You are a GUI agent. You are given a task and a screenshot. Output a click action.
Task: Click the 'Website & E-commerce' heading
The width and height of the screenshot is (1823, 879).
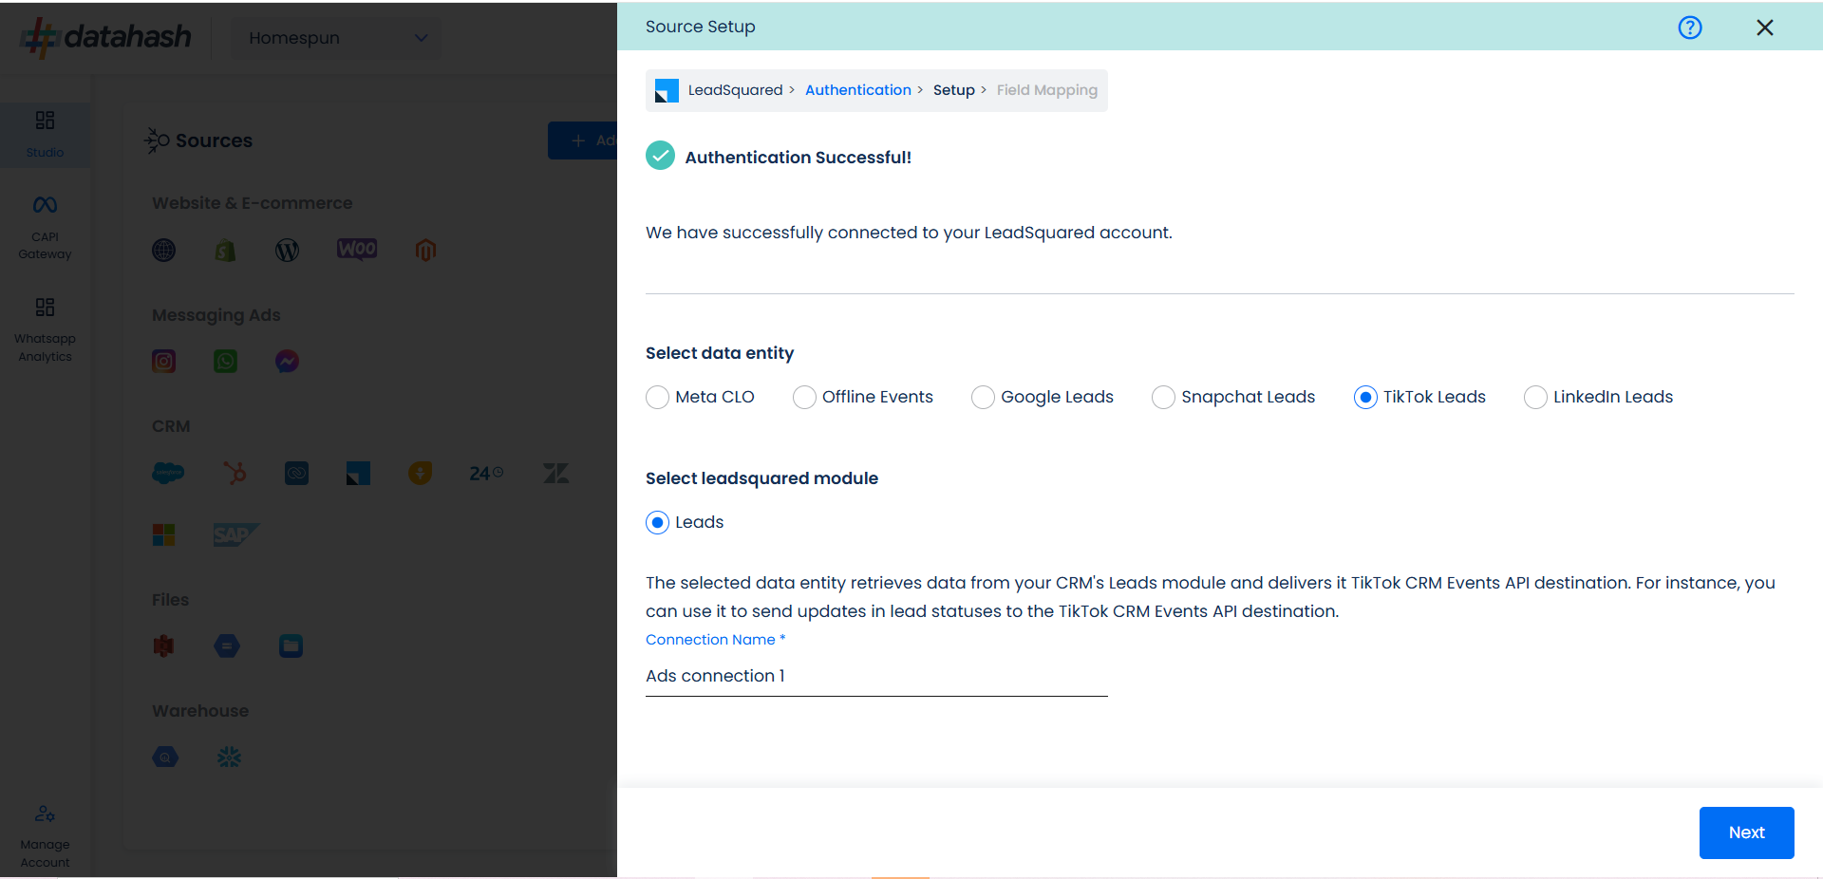pyautogui.click(x=252, y=203)
